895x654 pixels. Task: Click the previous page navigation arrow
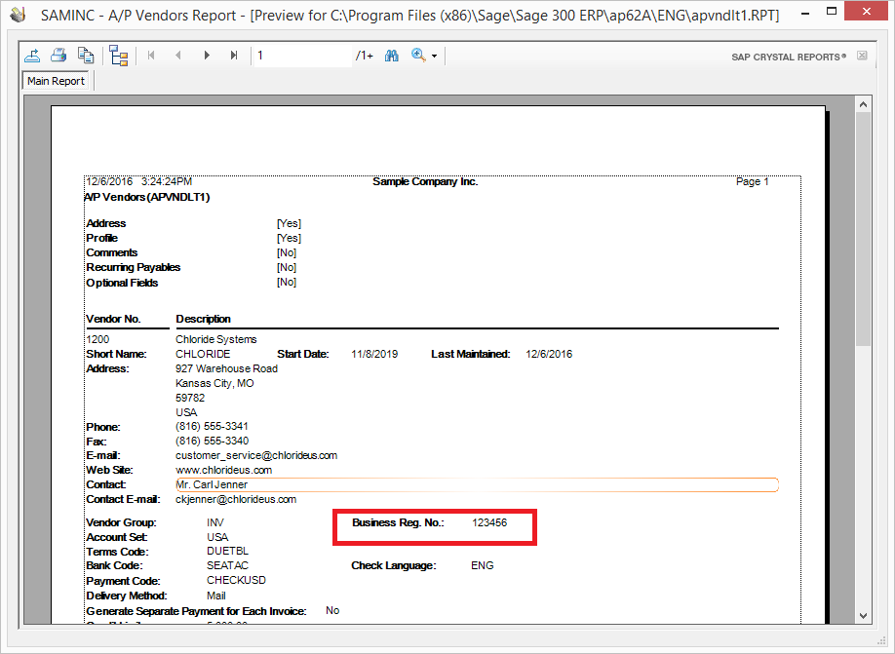178,56
